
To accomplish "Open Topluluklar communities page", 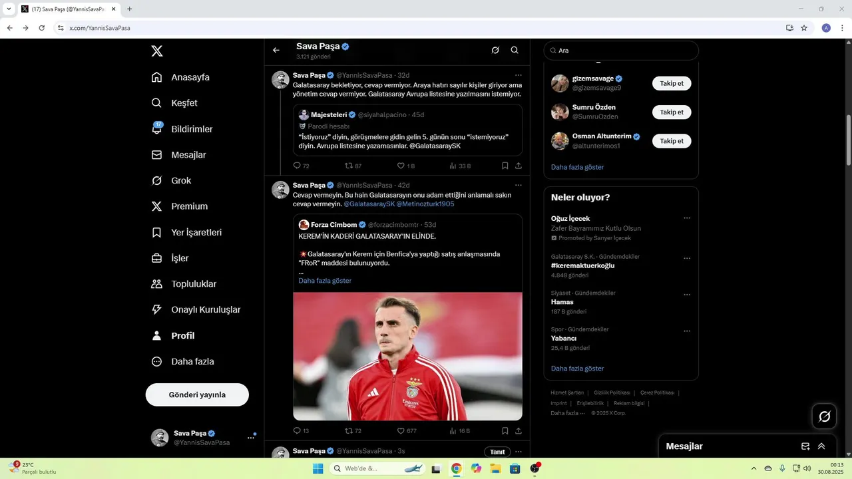I will pyautogui.click(x=184, y=284).
